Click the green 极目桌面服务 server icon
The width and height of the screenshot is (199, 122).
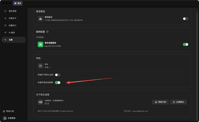(40, 44)
